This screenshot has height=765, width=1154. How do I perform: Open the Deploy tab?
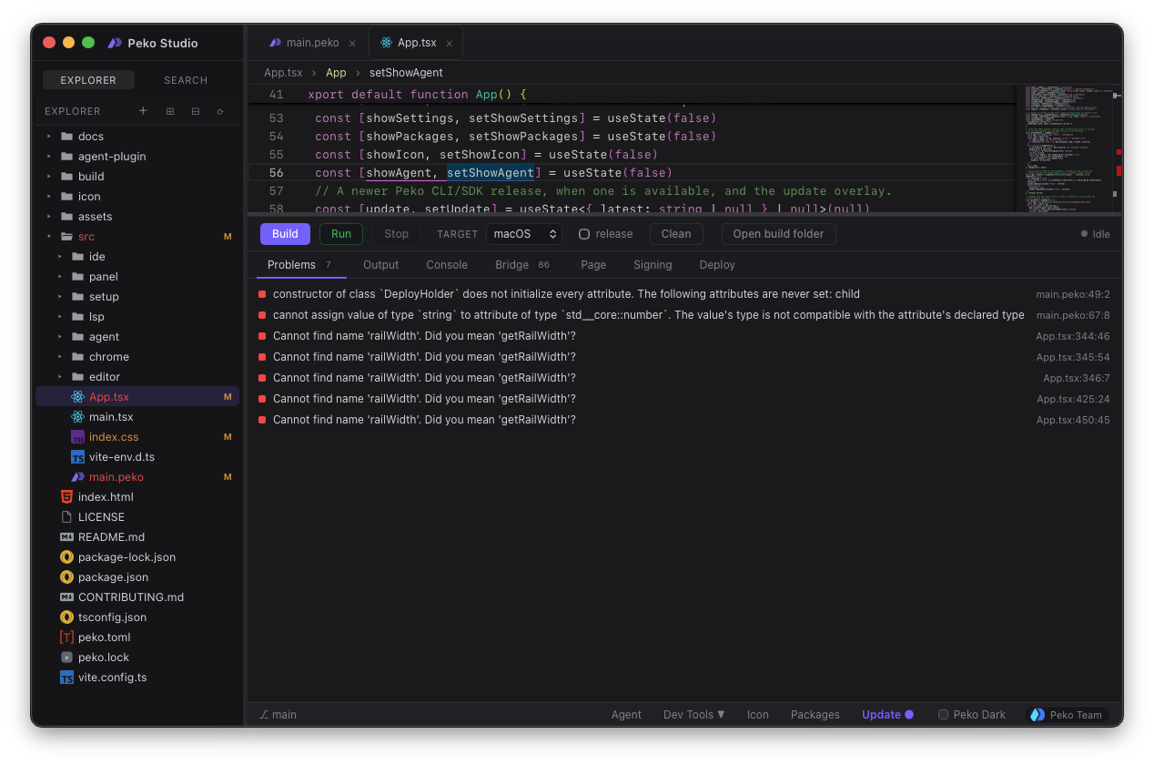(x=717, y=265)
